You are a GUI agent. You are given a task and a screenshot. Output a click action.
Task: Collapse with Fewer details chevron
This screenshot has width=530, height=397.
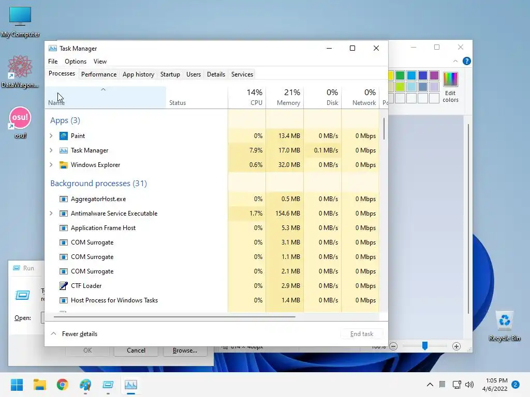53,333
